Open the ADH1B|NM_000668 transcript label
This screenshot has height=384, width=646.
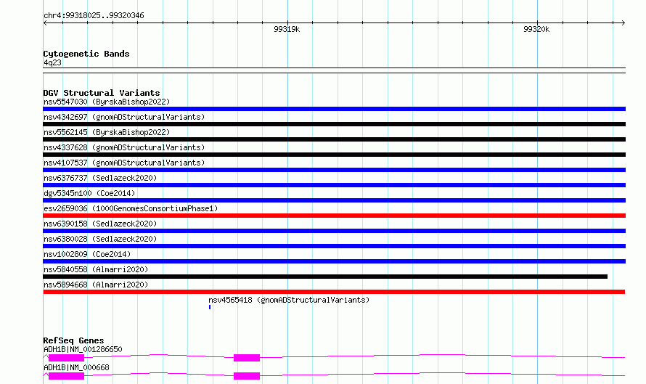[76, 367]
